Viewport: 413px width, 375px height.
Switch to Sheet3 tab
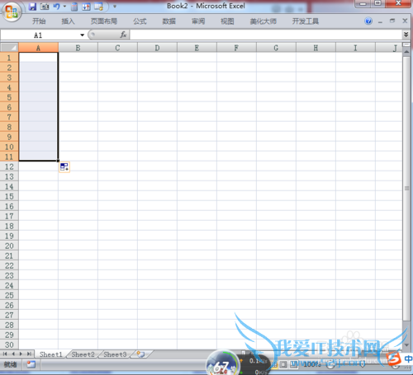tap(115, 354)
